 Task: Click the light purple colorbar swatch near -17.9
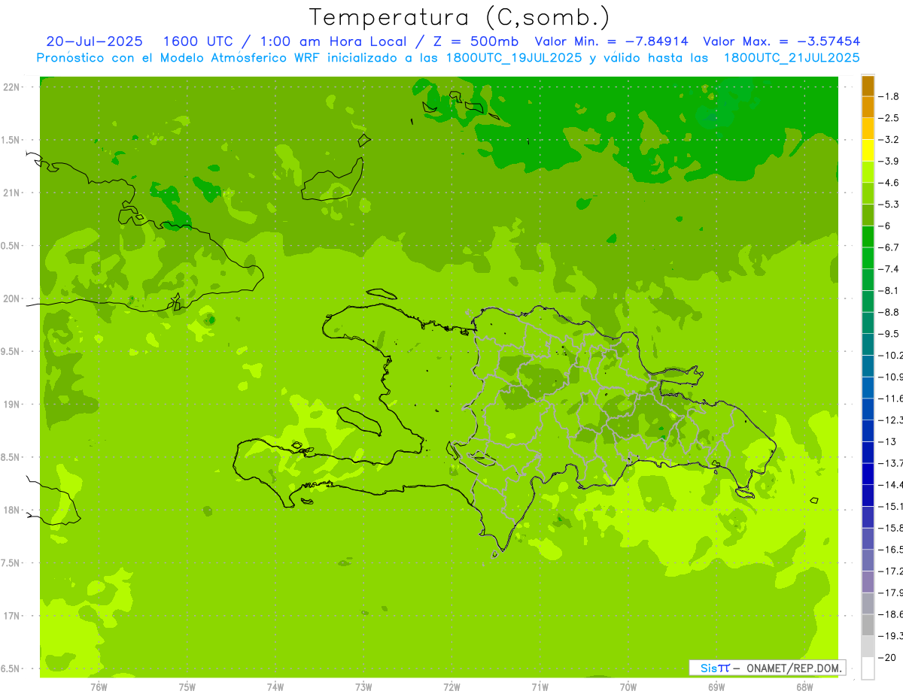click(x=868, y=581)
